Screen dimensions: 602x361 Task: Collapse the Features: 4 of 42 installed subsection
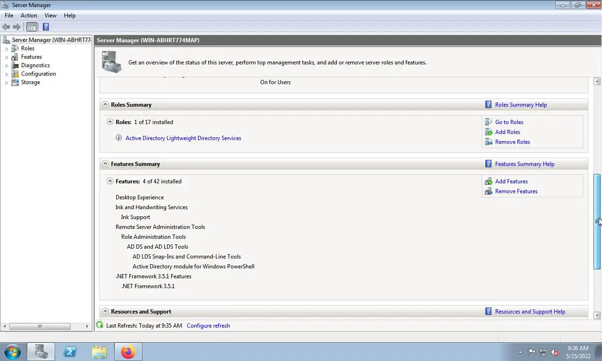(x=110, y=181)
